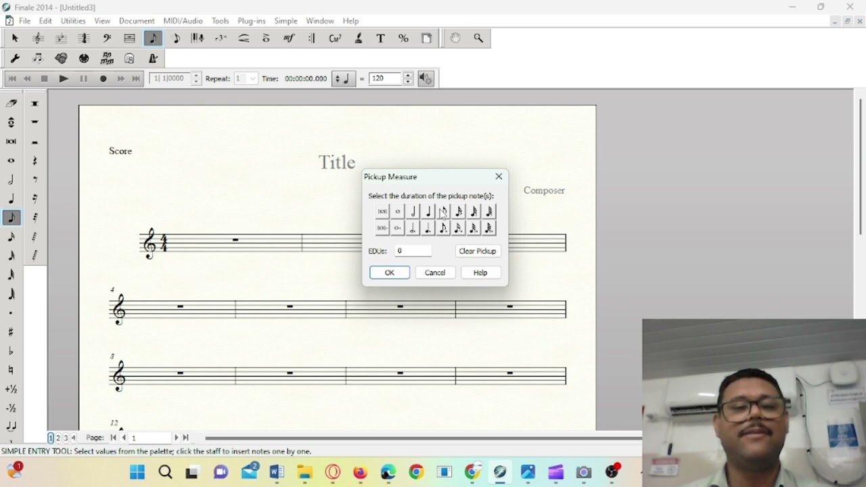Click the Page number field

151,438
